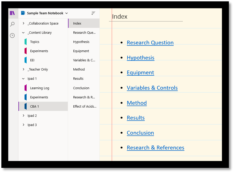Expand the Ipad 2 section group
The height and width of the screenshot is (173, 234).
pyautogui.click(x=24, y=116)
